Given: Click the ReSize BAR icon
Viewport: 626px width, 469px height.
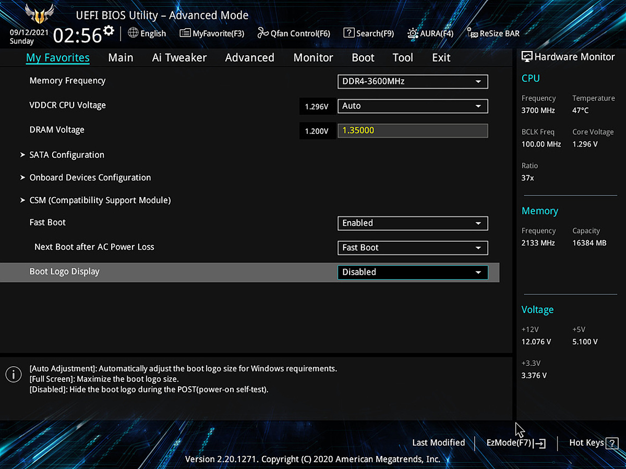Looking at the screenshot, I should point(472,33).
